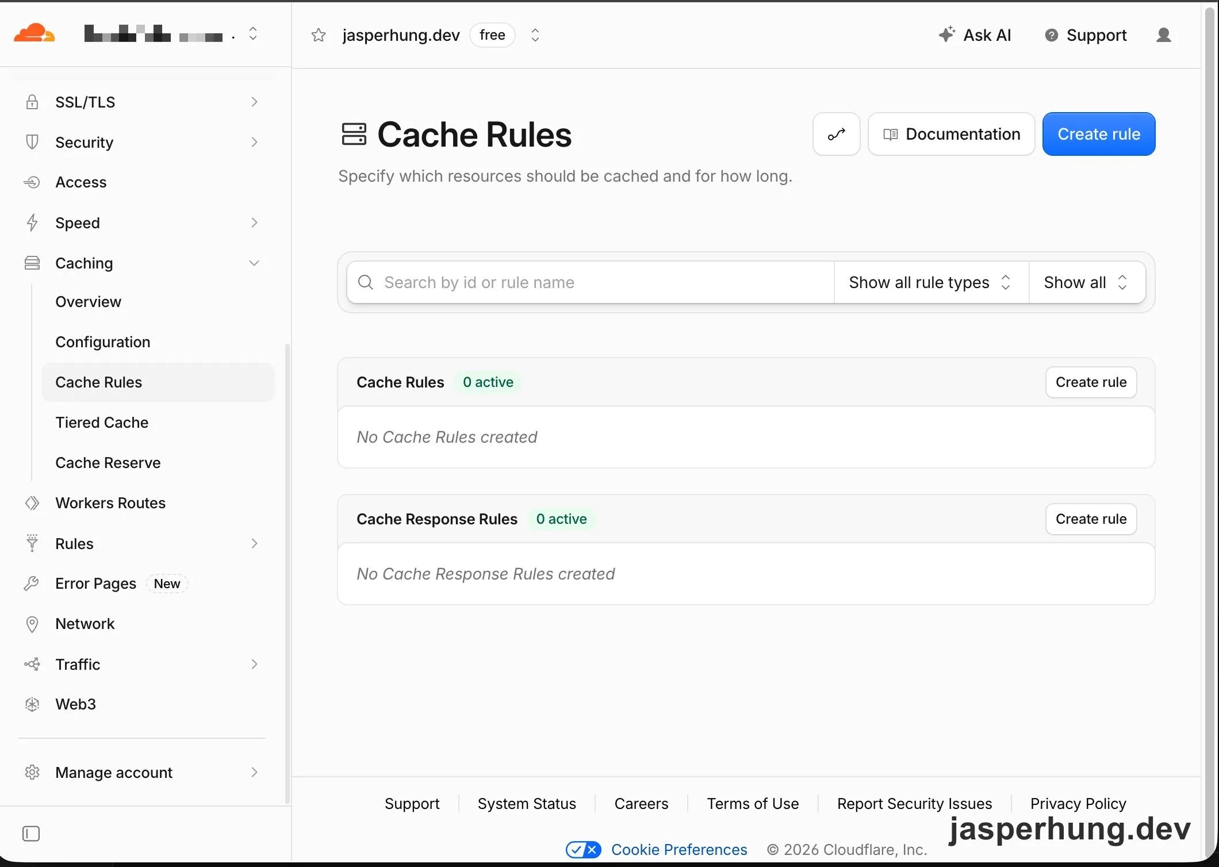Click the blue Create rule button
Image resolution: width=1219 pixels, height=867 pixels.
[1098, 134]
